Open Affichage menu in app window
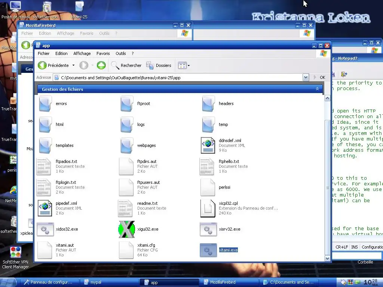This screenshot has width=383, height=287. pos(82,53)
